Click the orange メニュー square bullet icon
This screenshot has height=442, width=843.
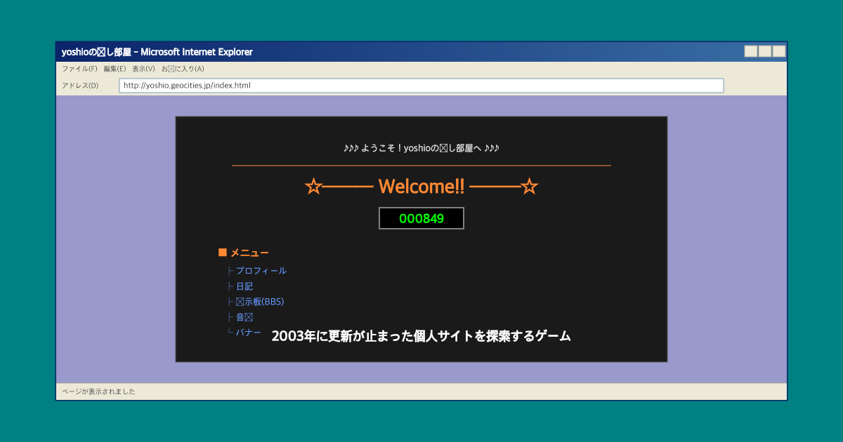[x=222, y=252]
